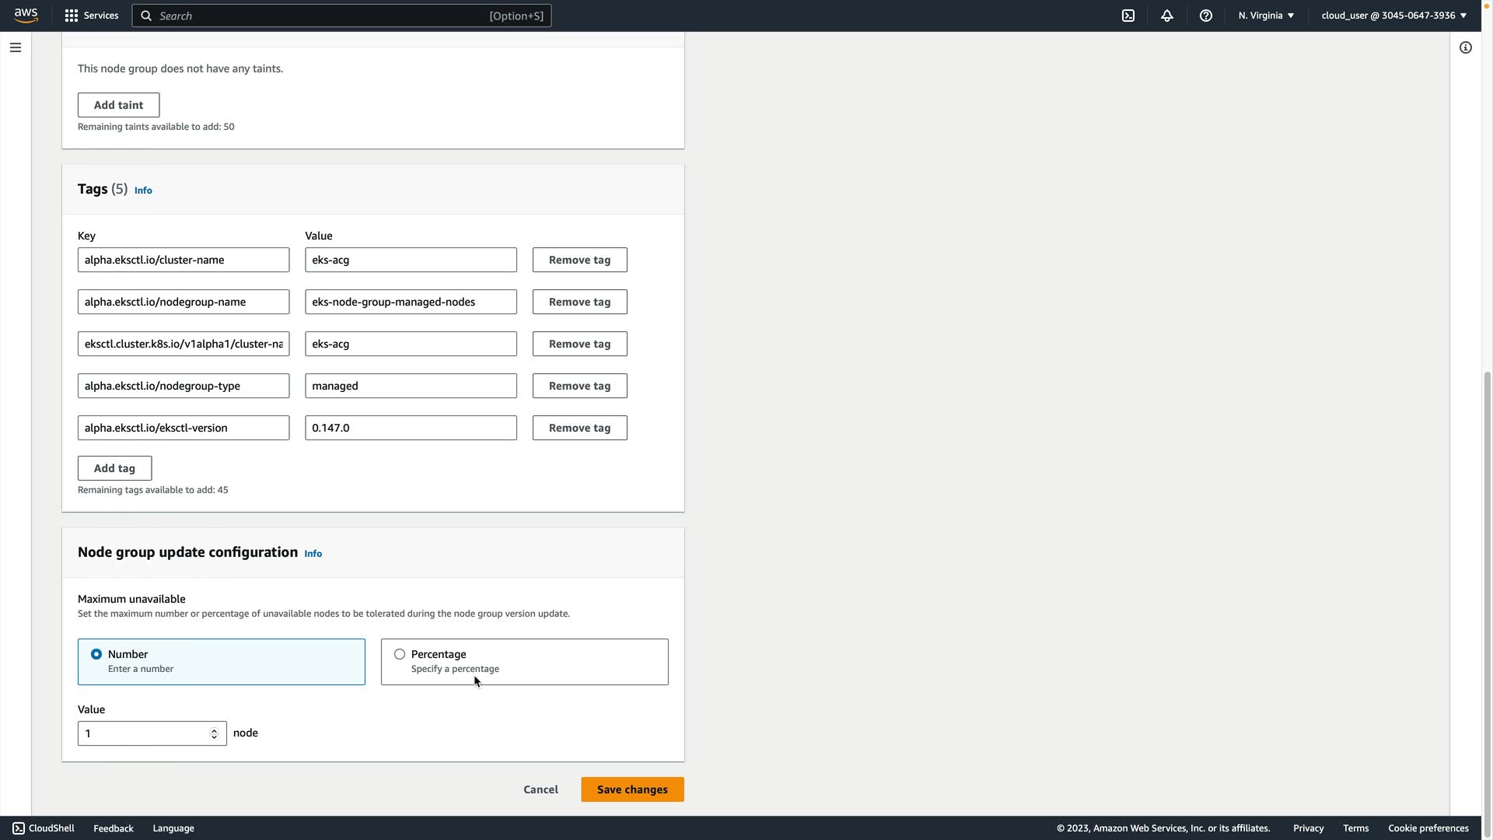The image size is (1493, 840).
Task: Open the help question mark icon
Action: point(1205,16)
